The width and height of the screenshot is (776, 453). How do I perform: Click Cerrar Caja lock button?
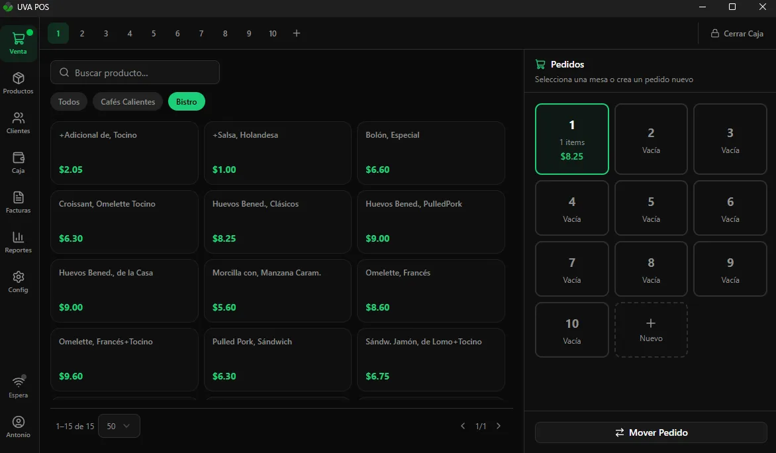point(737,34)
